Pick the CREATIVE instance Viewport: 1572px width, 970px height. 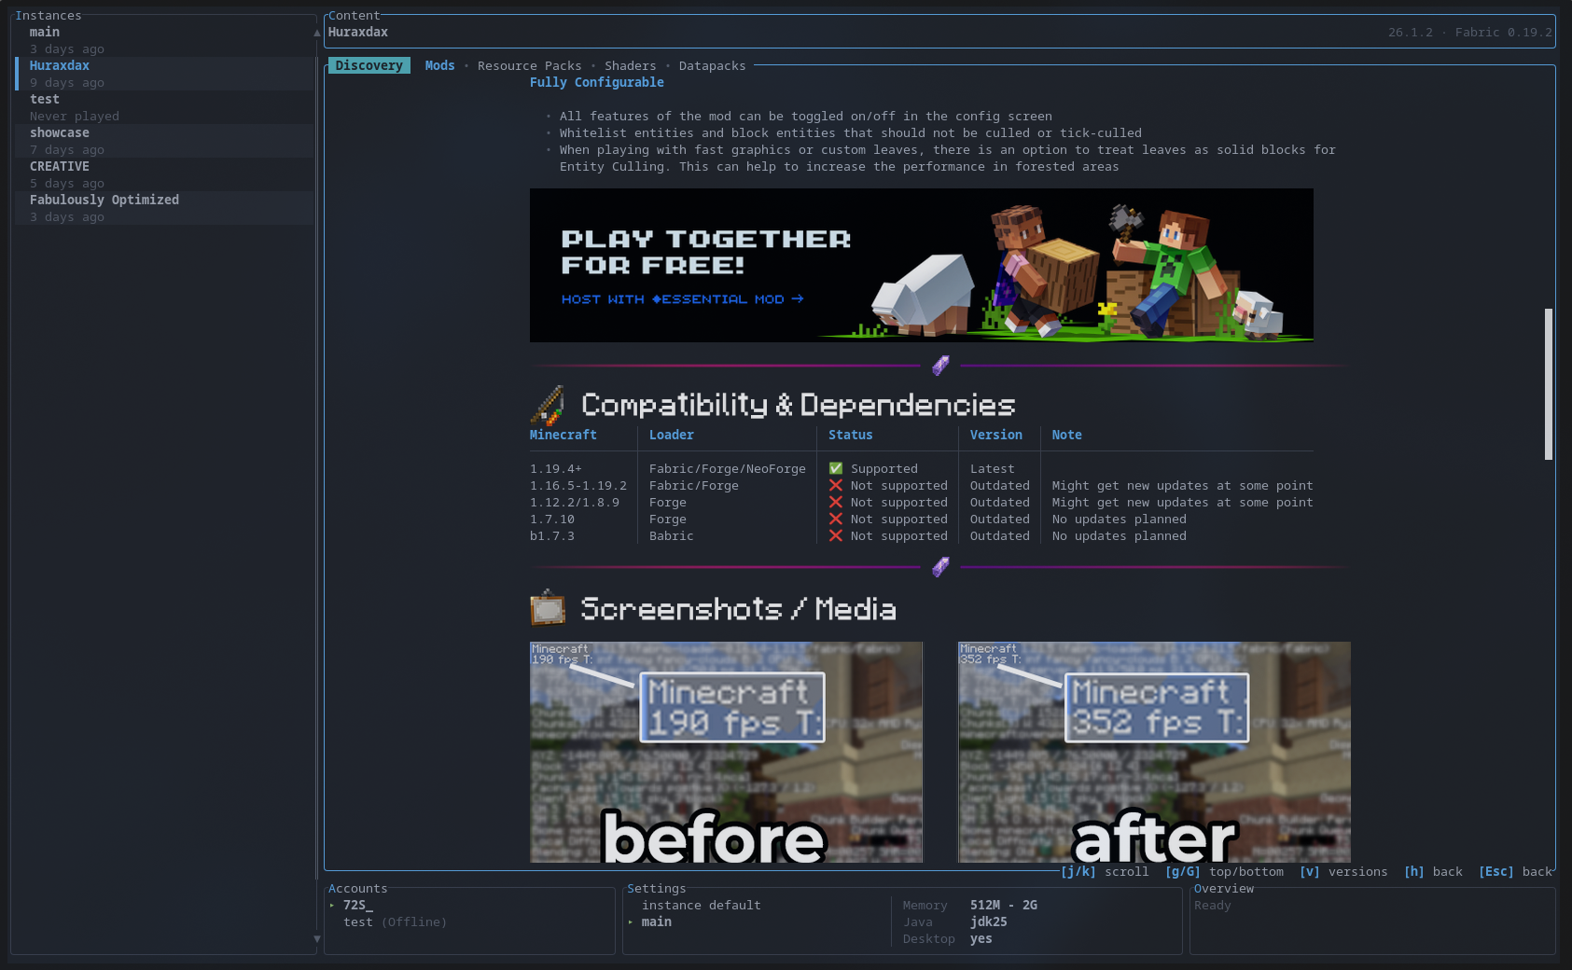pos(164,174)
